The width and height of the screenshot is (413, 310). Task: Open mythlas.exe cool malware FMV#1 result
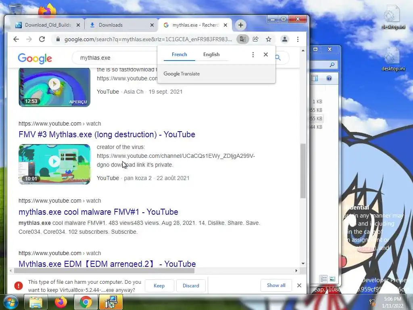coord(98,212)
